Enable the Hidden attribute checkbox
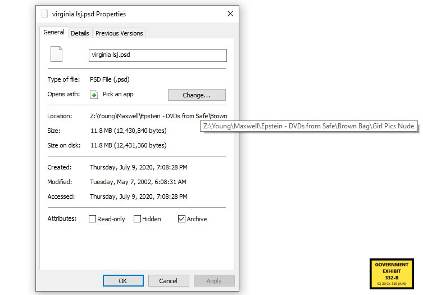This screenshot has height=295, width=423. (137, 219)
